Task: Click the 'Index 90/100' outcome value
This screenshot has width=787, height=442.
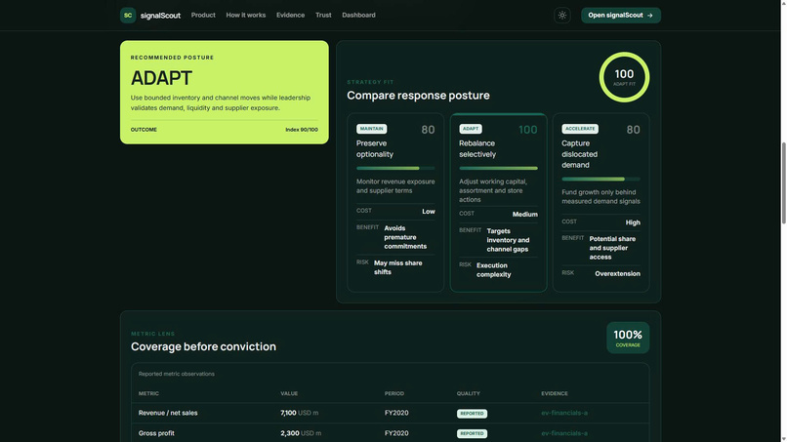Action: click(x=302, y=130)
